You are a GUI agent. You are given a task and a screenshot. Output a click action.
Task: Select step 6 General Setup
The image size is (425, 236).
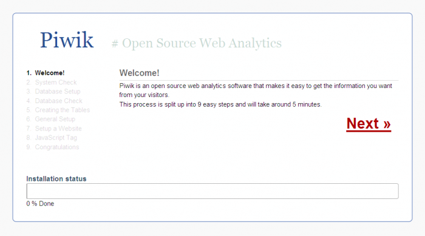point(50,119)
